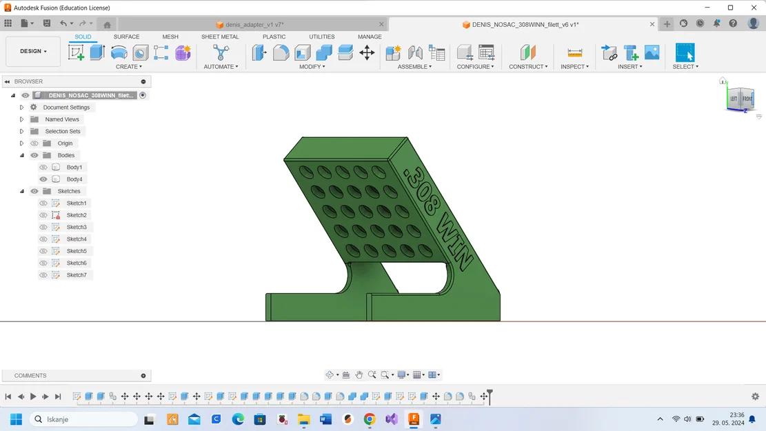766x431 pixels.
Task: Select the Offset Plane construct icon
Action: [528, 53]
